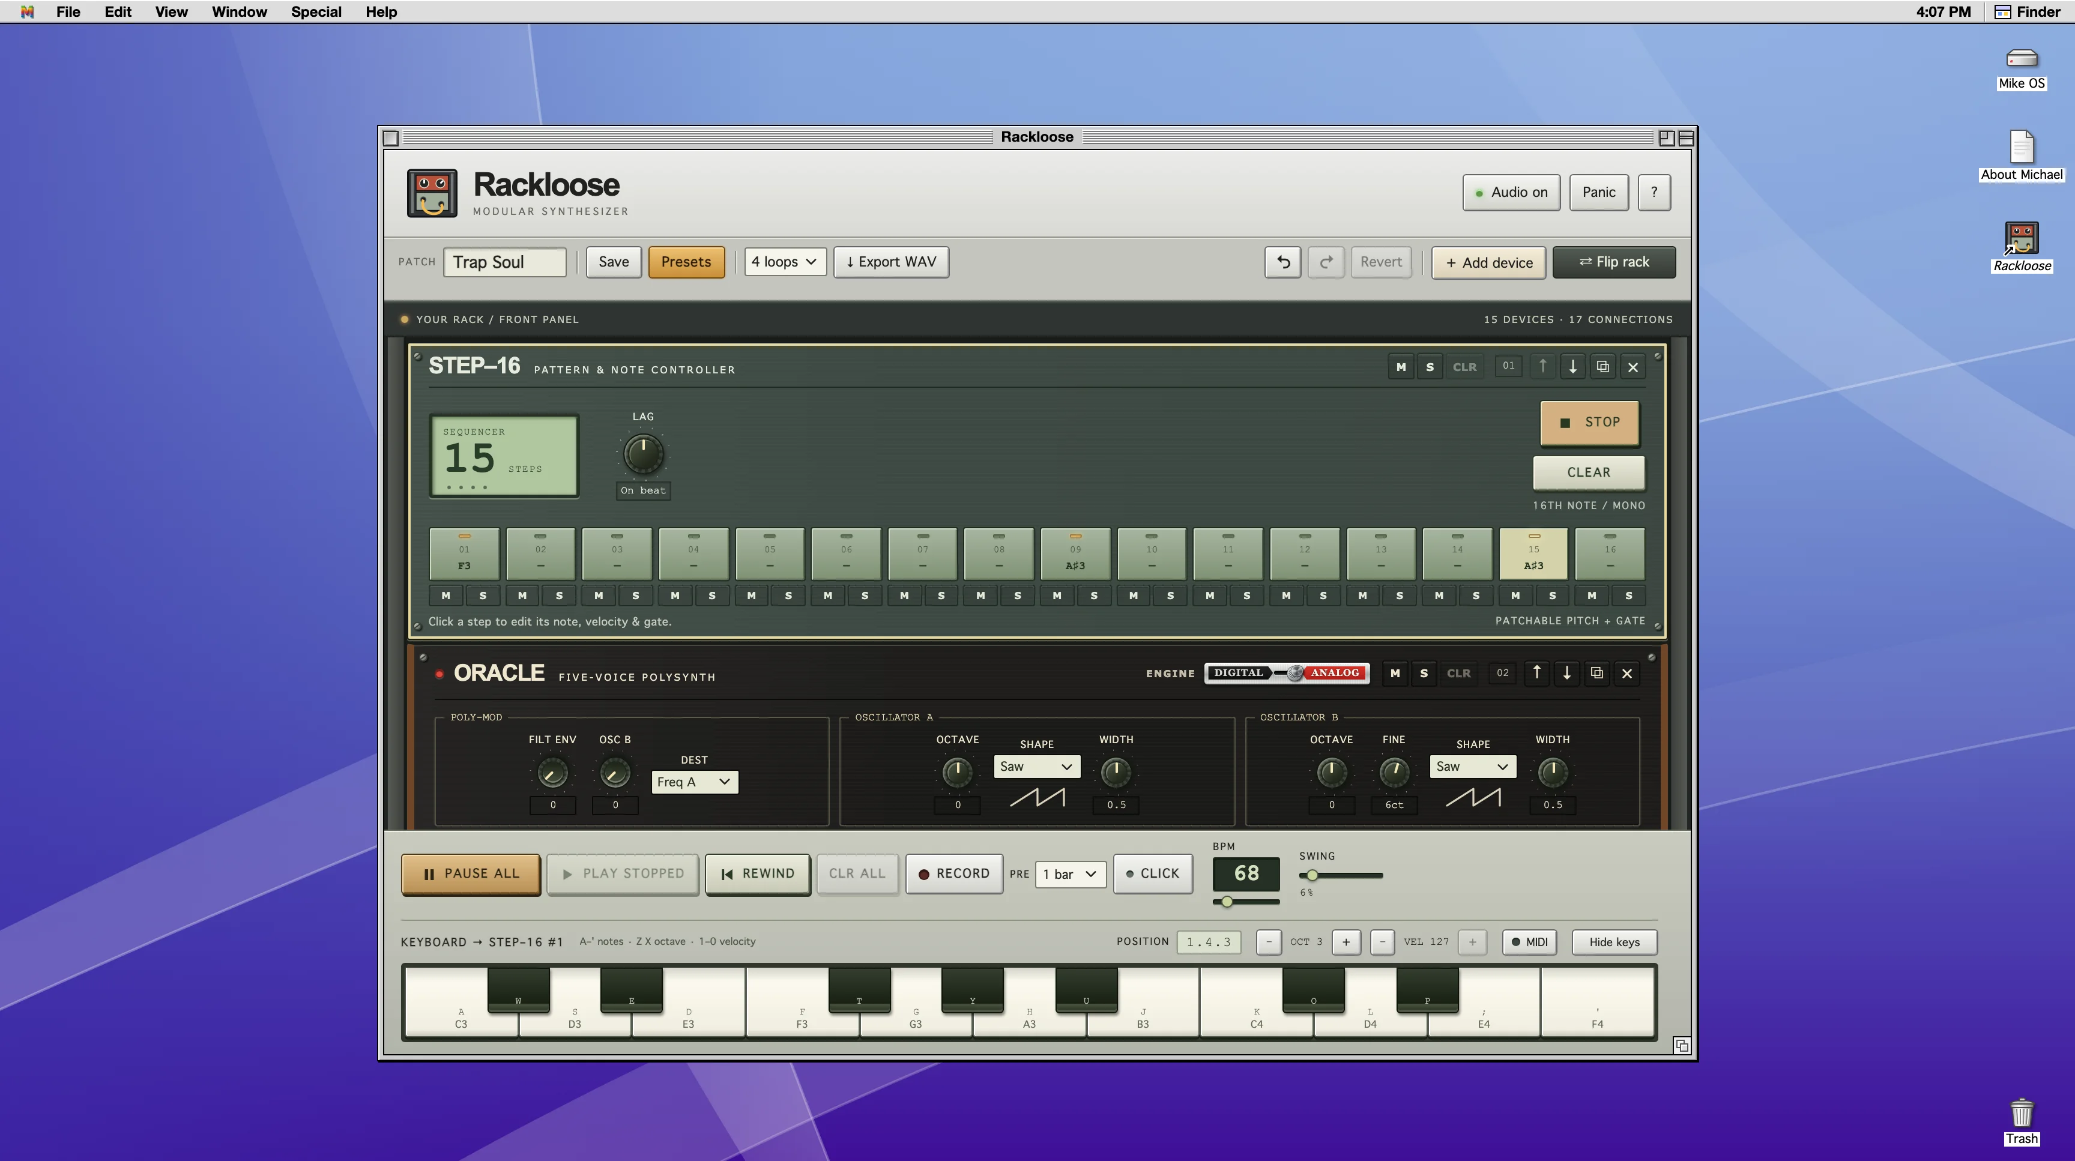Mute sequencer step 01 with its M button
2075x1161 pixels.
[x=446, y=596]
